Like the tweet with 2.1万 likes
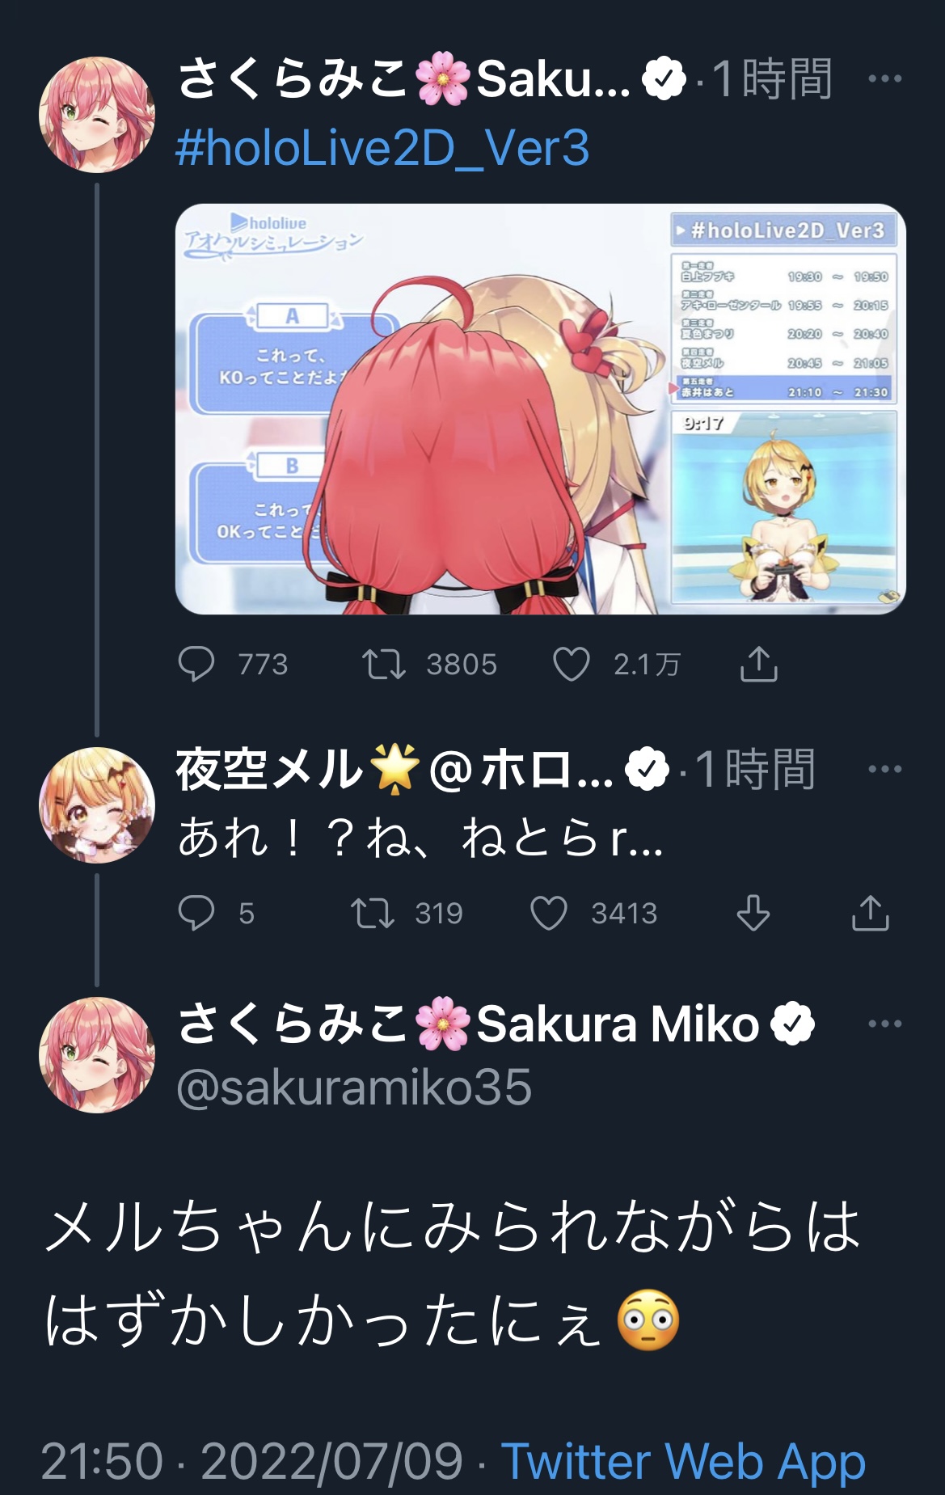The image size is (945, 1495). click(x=571, y=665)
